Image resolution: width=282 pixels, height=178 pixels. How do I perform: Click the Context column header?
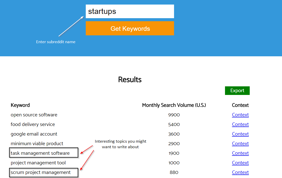[x=240, y=105]
